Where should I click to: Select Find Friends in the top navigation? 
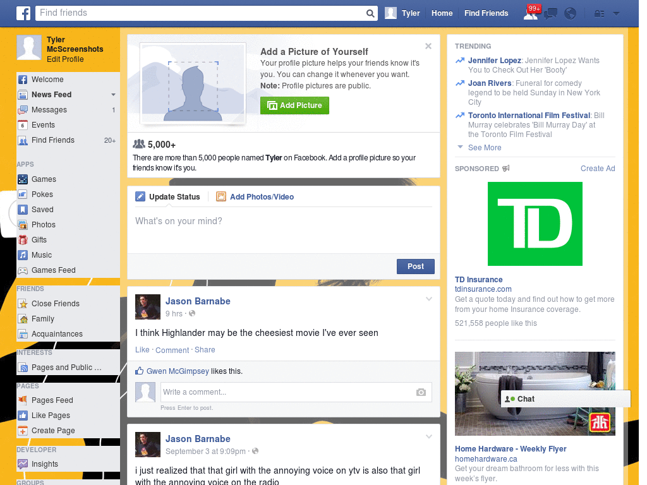coord(486,13)
